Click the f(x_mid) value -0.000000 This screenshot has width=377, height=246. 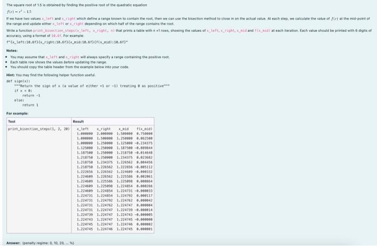tap(144, 220)
